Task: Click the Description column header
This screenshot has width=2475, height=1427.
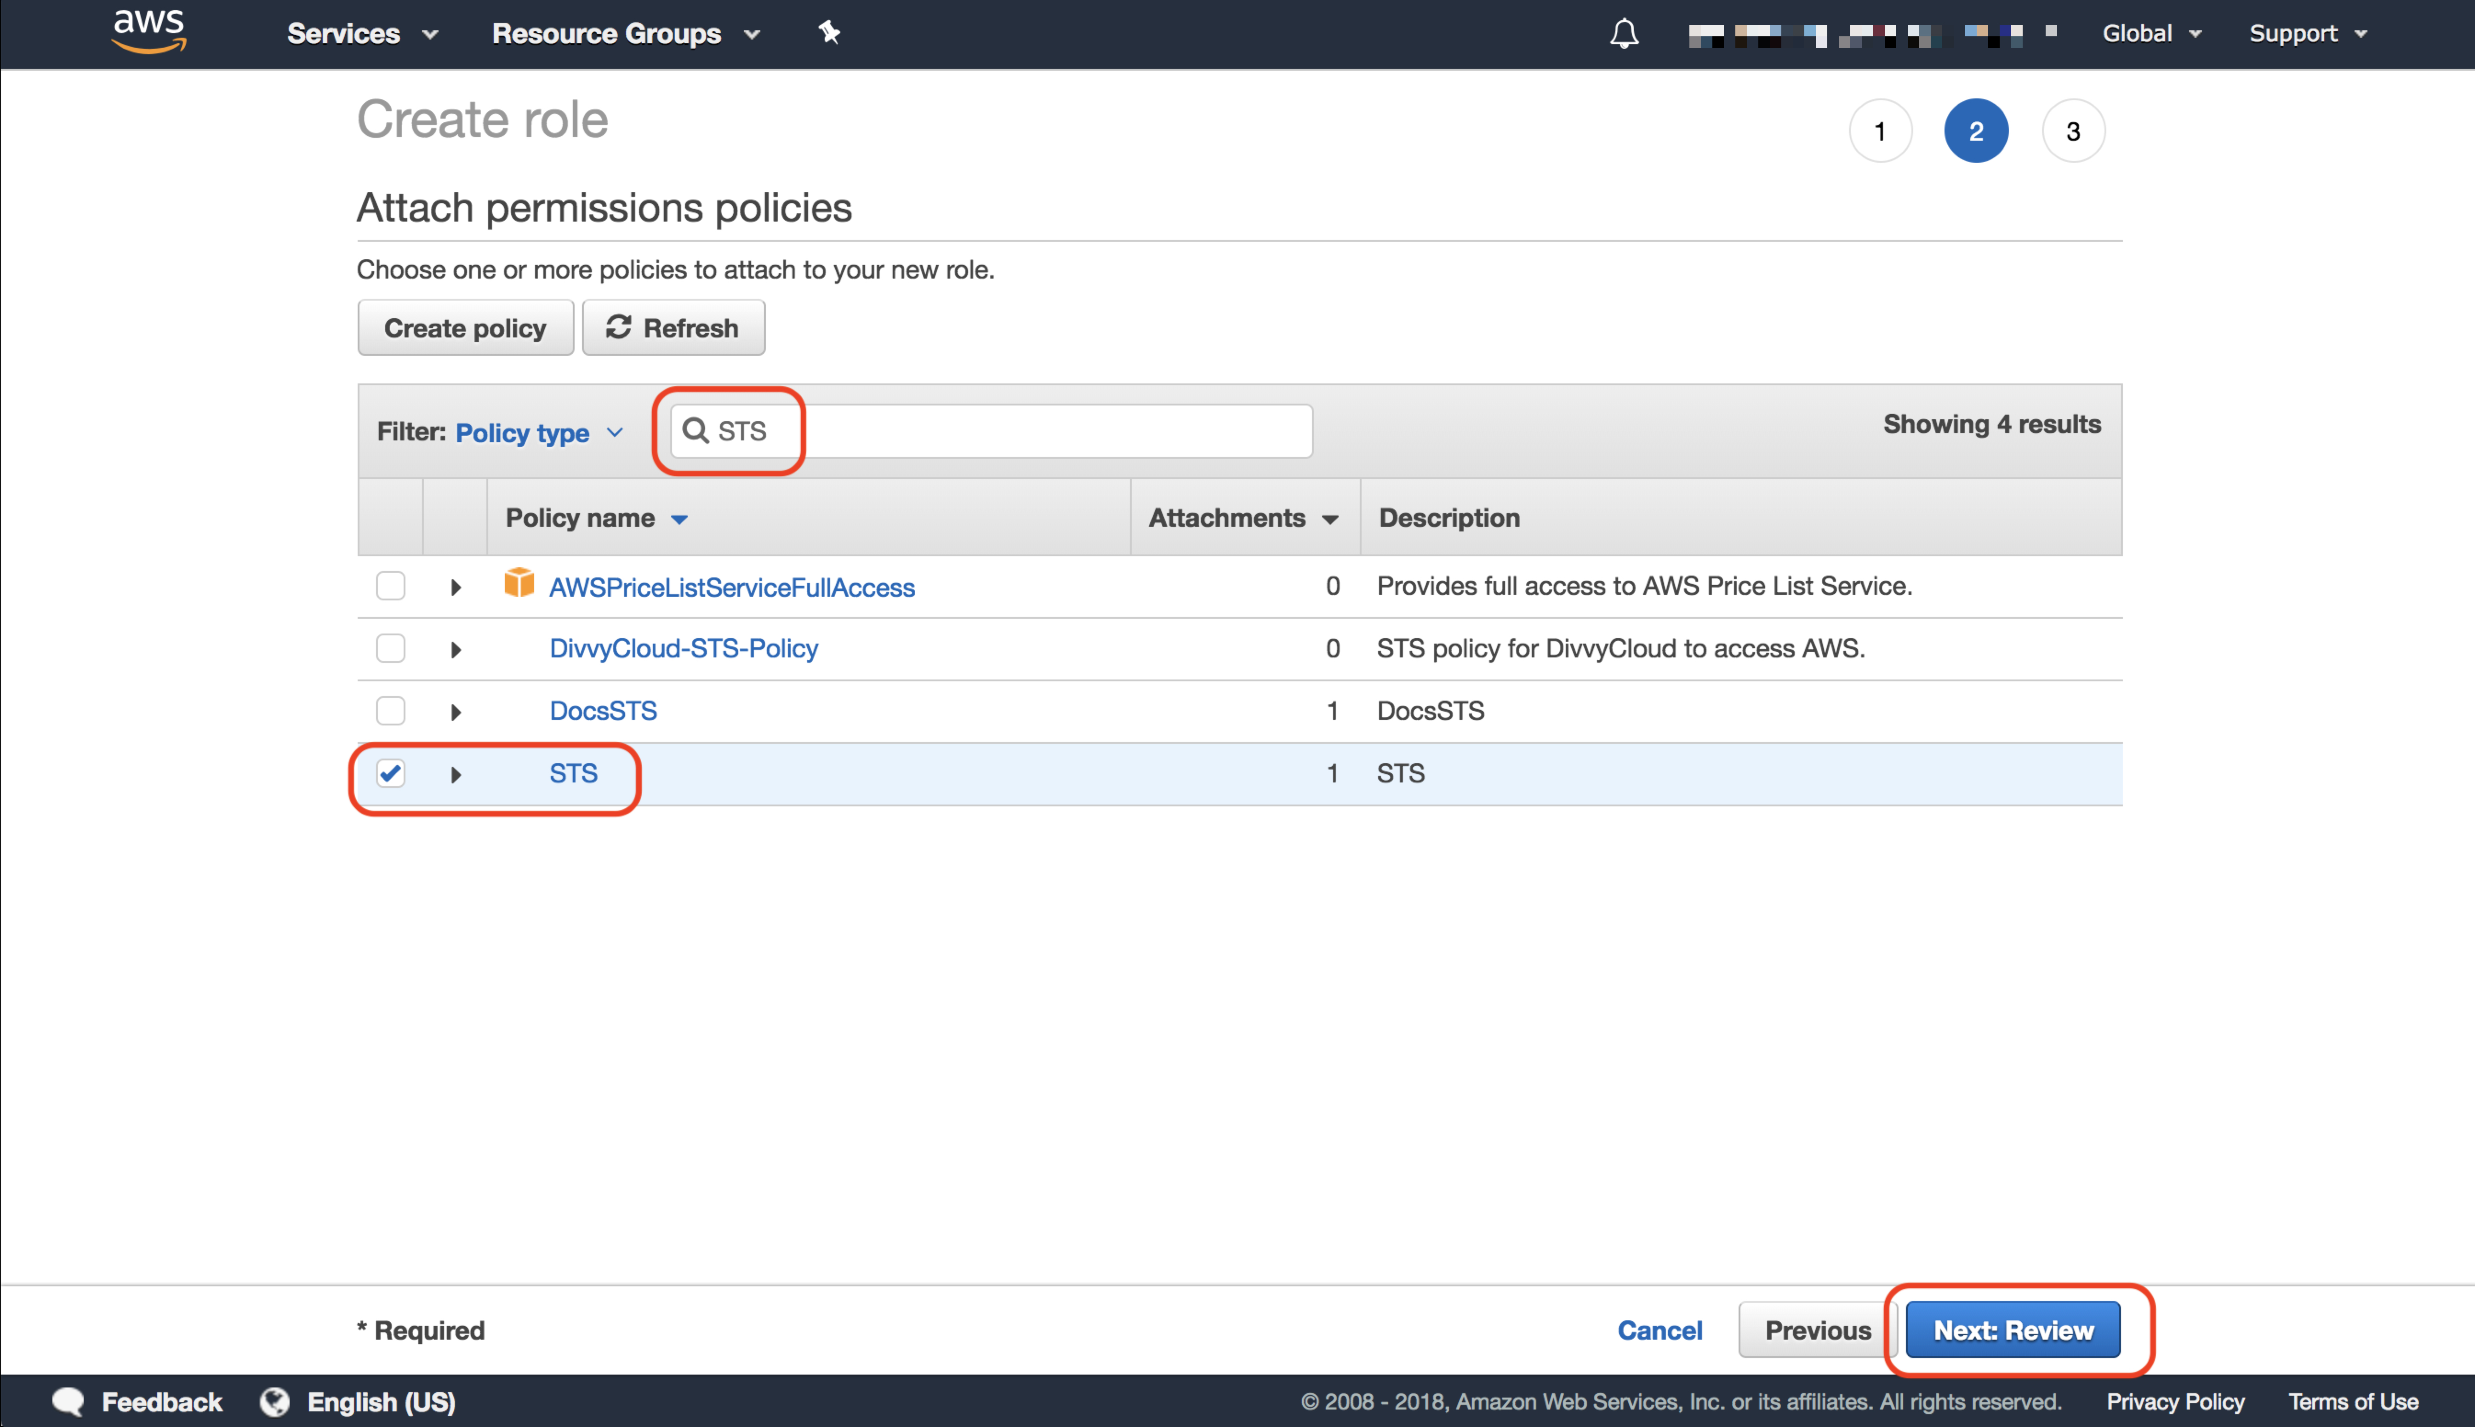Action: tap(1449, 518)
